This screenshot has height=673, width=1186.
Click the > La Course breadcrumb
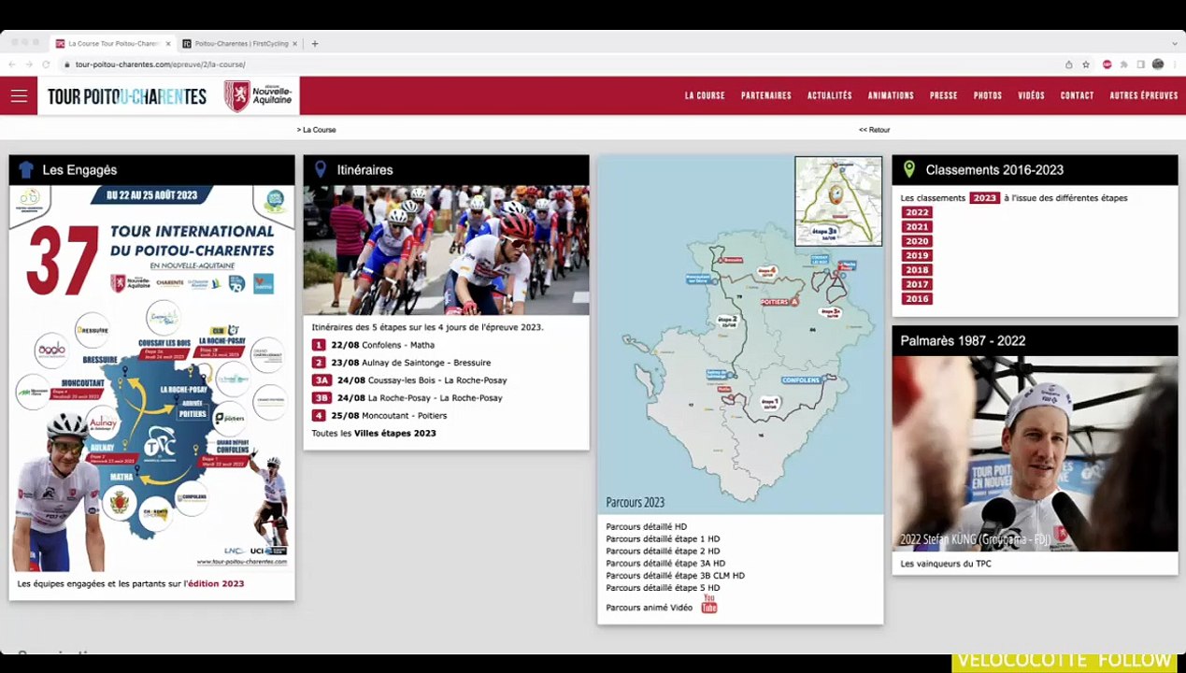point(316,130)
